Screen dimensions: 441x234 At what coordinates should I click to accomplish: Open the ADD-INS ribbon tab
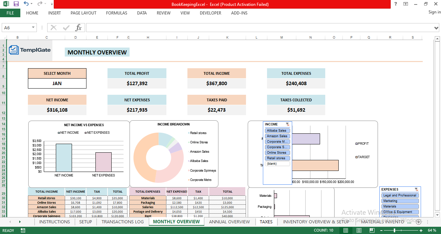click(239, 13)
